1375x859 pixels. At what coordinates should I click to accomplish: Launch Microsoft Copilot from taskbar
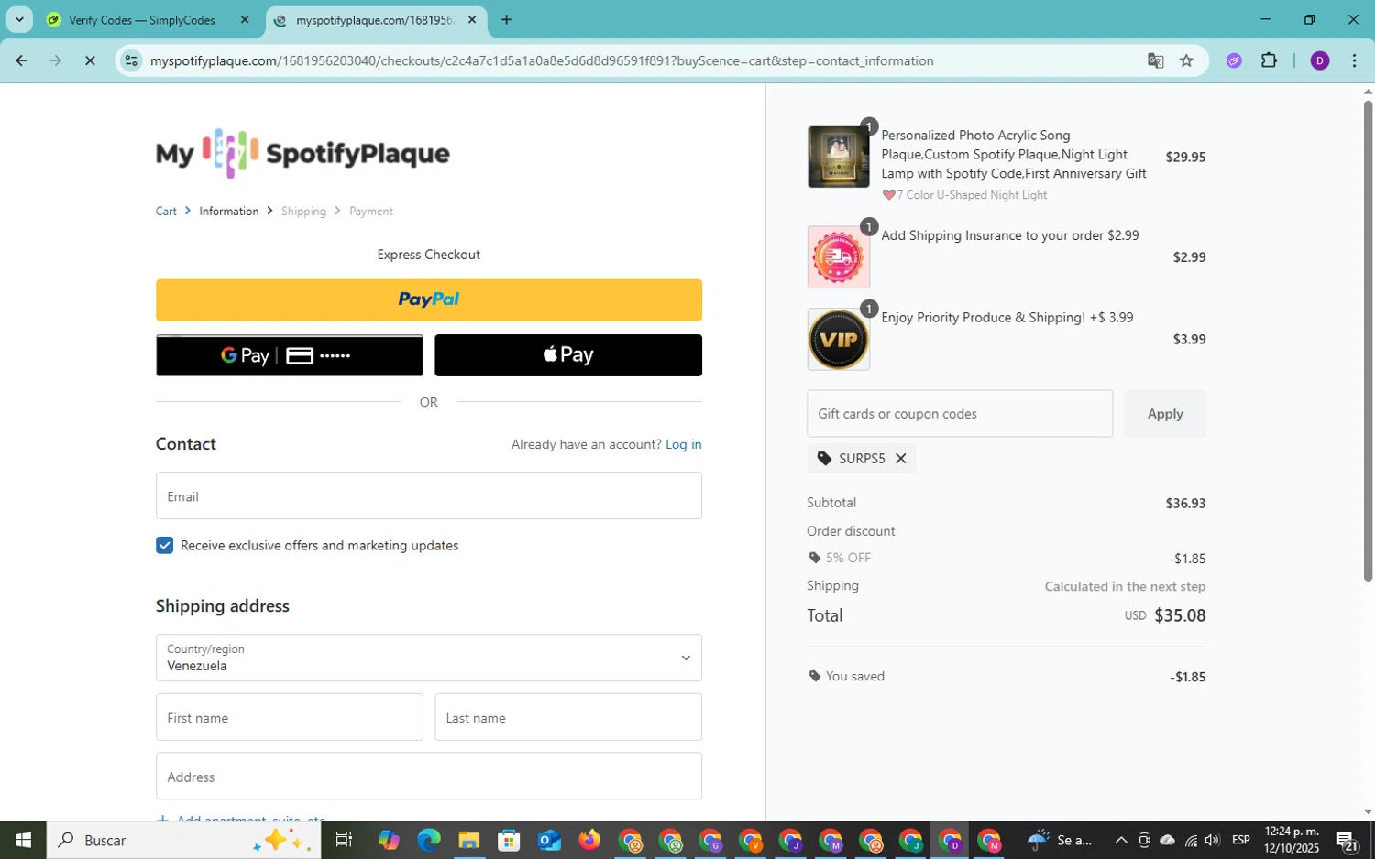(389, 840)
